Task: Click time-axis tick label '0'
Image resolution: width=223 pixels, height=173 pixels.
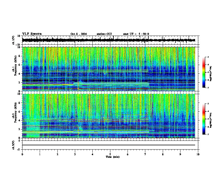Action: [x=22, y=154]
